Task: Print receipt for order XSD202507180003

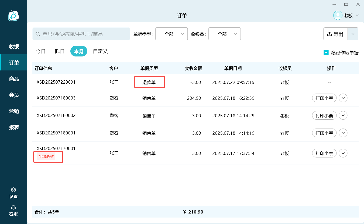Action: coord(324,98)
